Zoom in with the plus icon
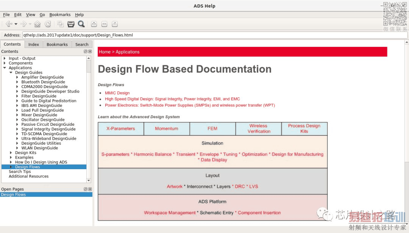The width and height of the screenshot is (409, 233). pyautogui.click(x=94, y=24)
